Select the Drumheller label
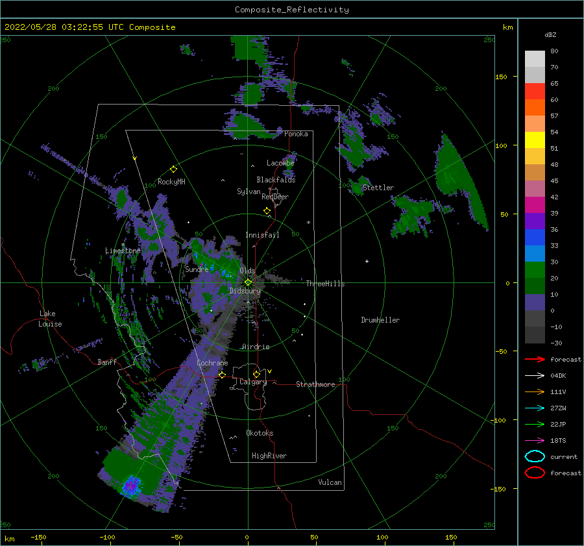This screenshot has width=584, height=546. pyautogui.click(x=380, y=320)
